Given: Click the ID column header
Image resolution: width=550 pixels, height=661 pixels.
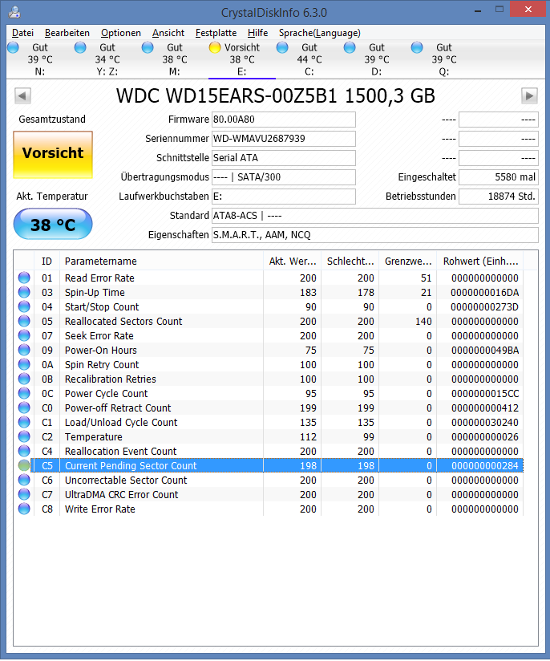Looking at the screenshot, I should (x=47, y=262).
